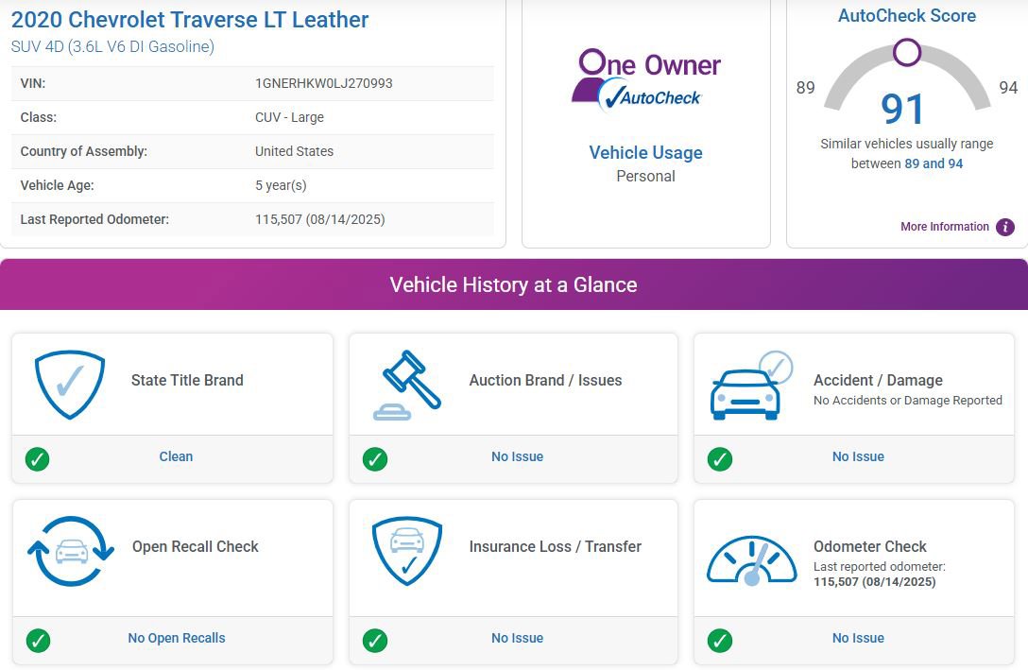Click the Vehicle Usage heading
The height and width of the screenshot is (670, 1028).
[645, 153]
